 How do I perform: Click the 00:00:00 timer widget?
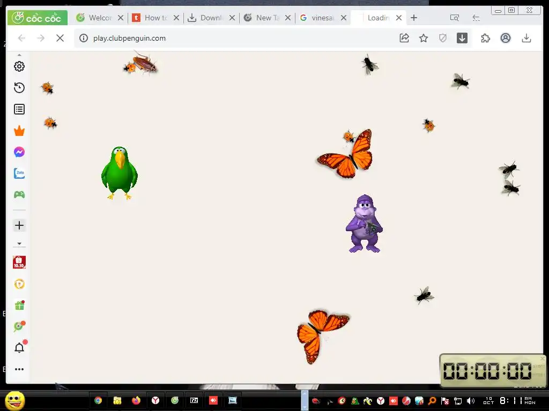click(493, 370)
